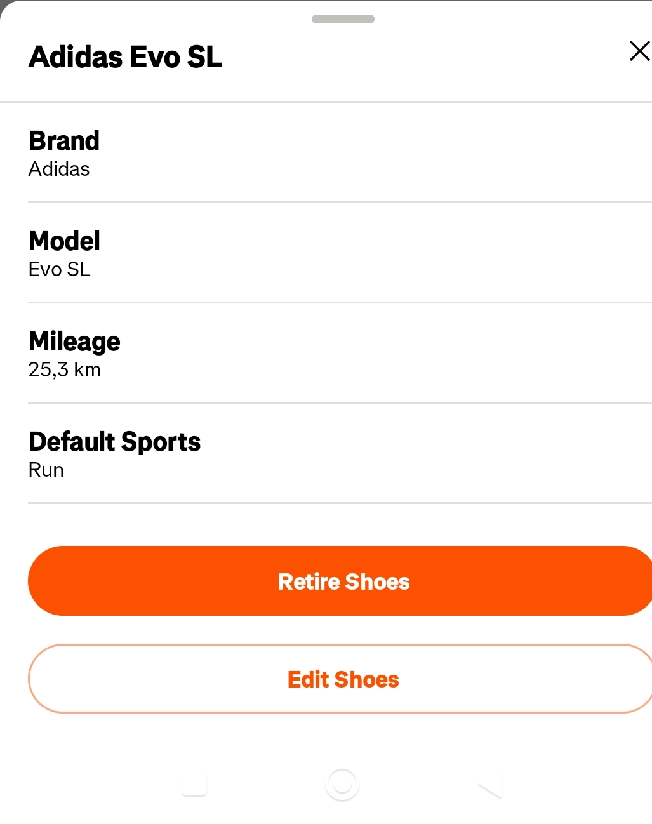Click the divider line below Brand row
Screen dimensions: 652x824
coord(340,203)
